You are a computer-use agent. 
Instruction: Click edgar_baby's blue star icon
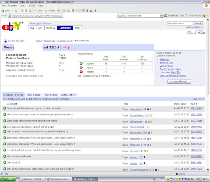pyautogui.click(x=148, y=109)
